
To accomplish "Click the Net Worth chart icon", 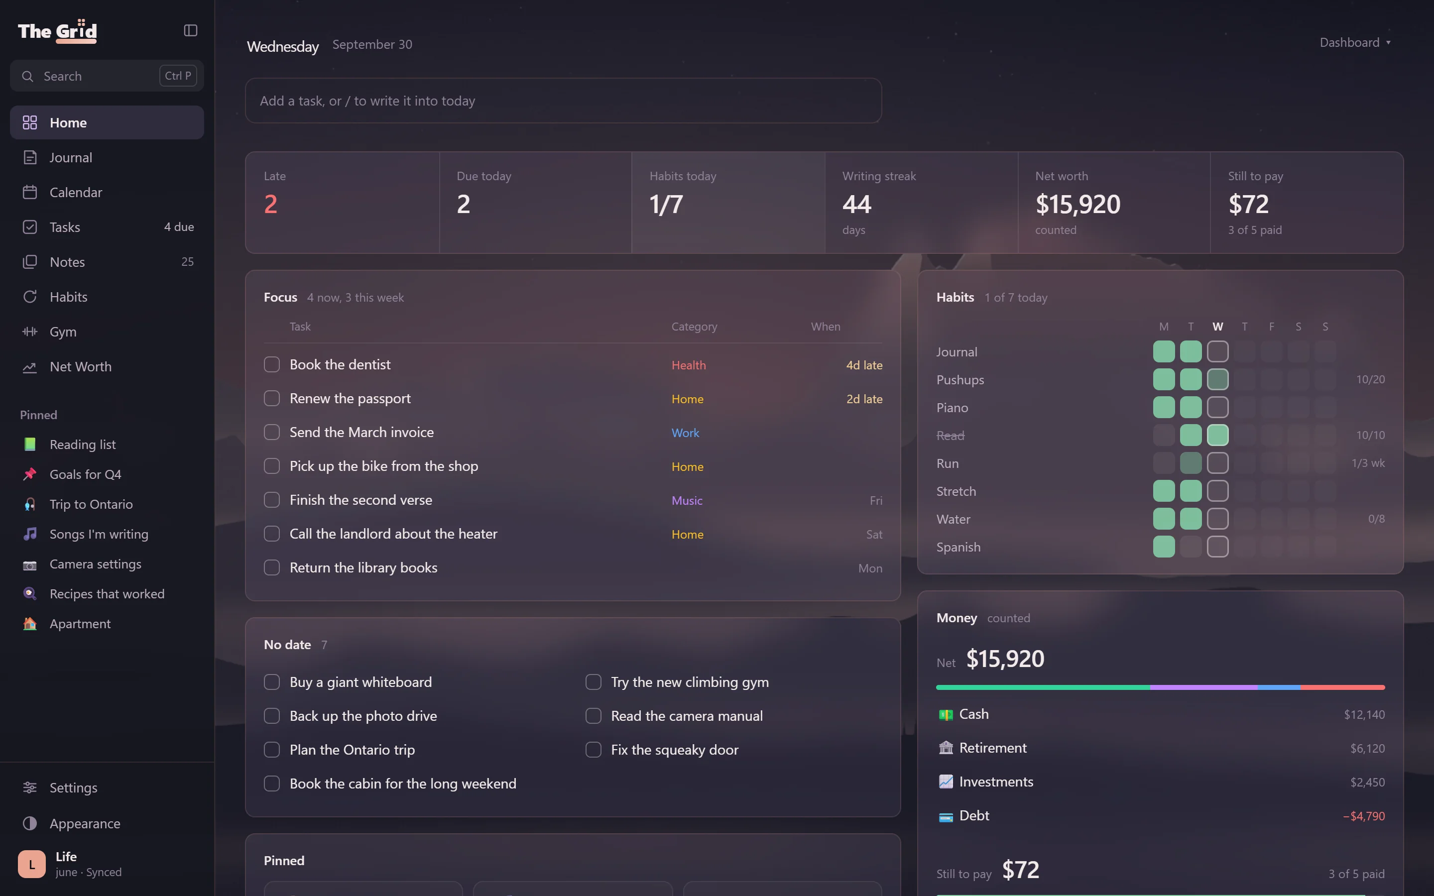I will coord(30,367).
